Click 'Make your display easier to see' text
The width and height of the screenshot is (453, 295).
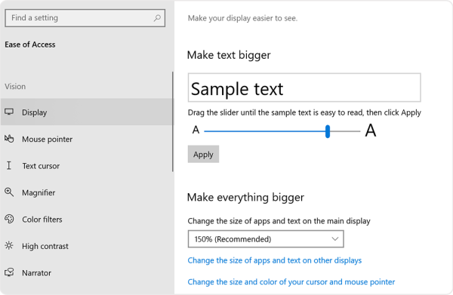[242, 18]
